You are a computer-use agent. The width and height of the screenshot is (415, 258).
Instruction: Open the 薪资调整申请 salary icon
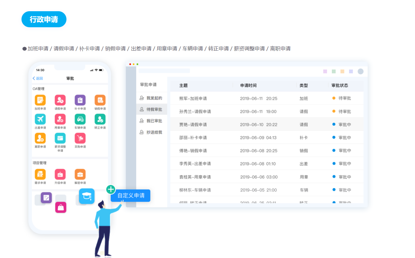(60, 138)
